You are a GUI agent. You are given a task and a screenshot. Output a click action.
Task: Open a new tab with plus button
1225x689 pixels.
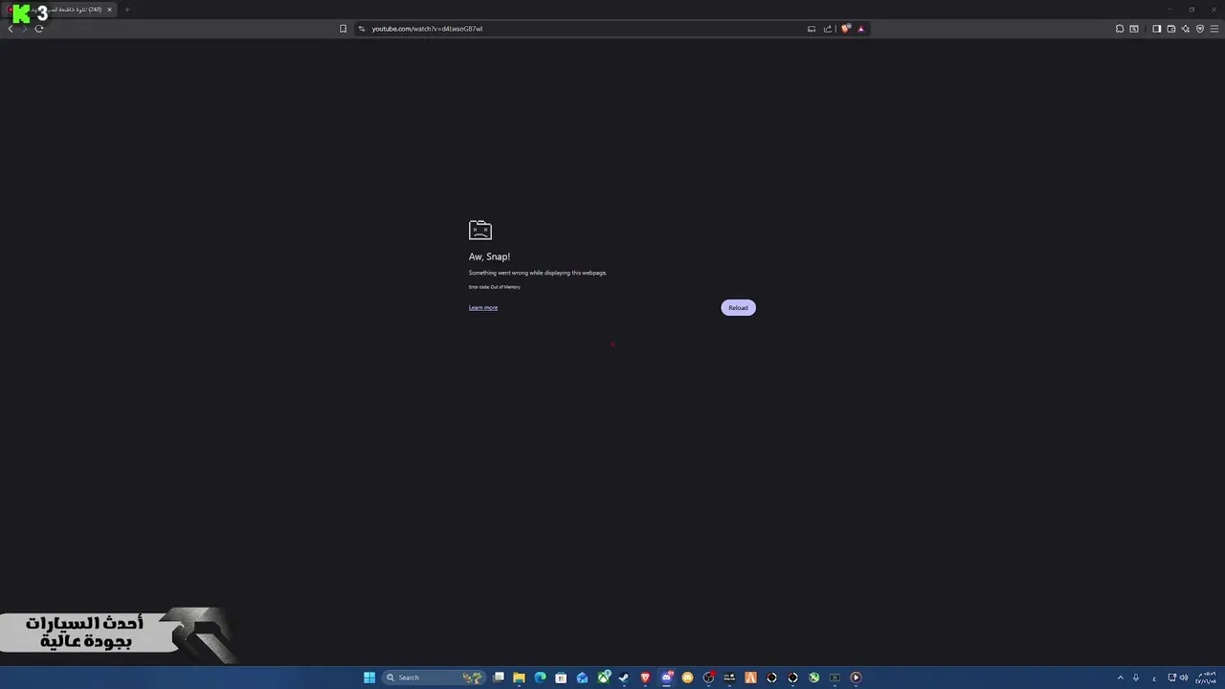point(126,10)
